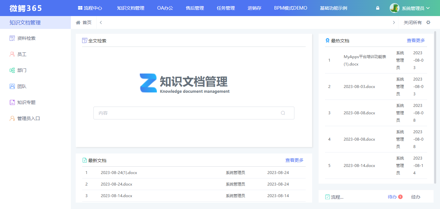The image size is (440, 209).
Task: Click the blue Z knowledge logo
Action: (x=148, y=83)
